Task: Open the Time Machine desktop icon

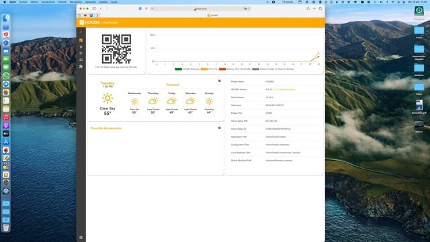Action: [x=419, y=12]
